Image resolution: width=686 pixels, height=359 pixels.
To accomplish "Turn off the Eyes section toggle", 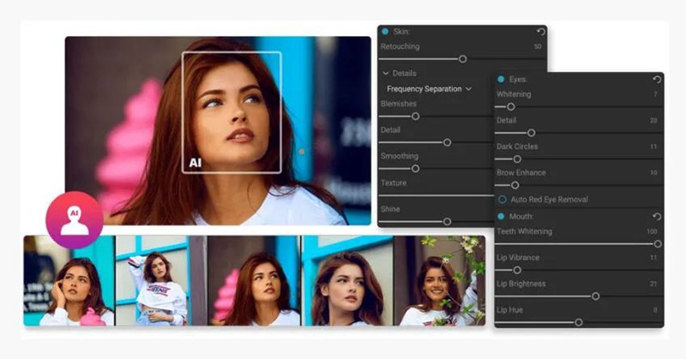I will [x=502, y=80].
